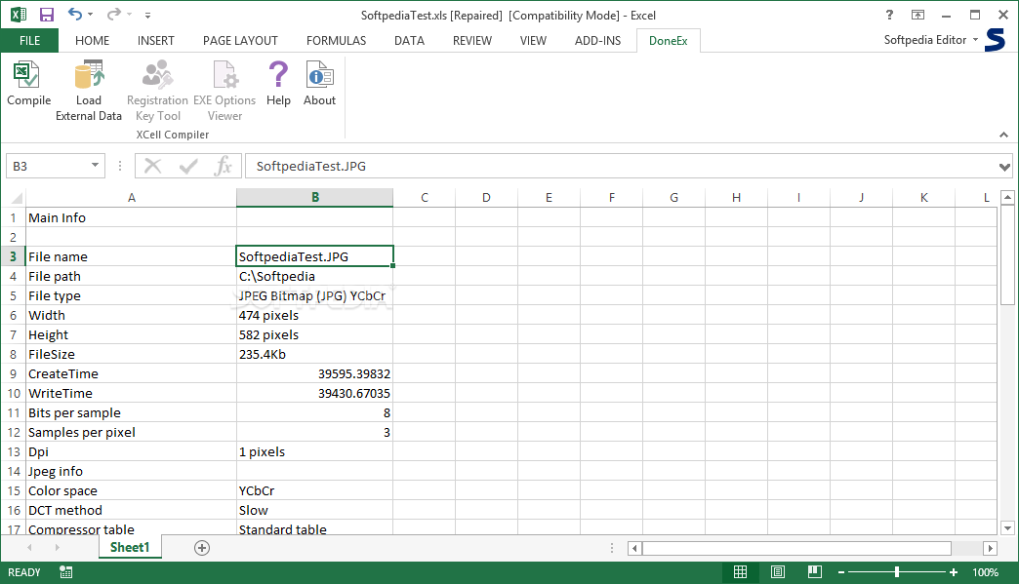Select cell with 235.4Kb

(x=314, y=354)
